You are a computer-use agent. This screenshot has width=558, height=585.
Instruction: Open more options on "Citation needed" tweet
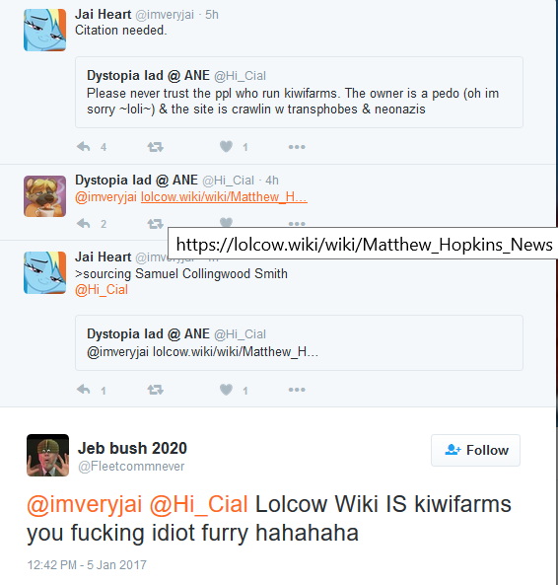pyautogui.click(x=297, y=147)
